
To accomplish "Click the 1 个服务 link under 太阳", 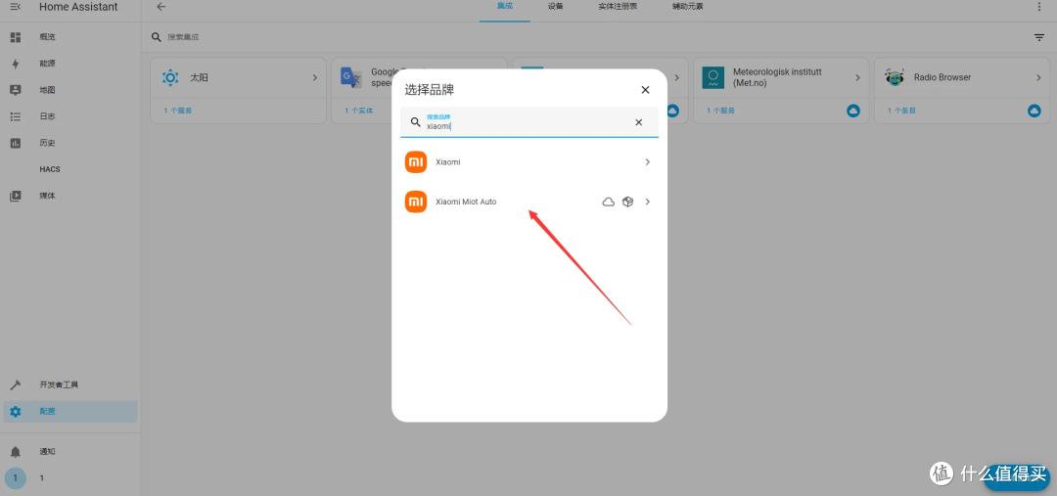I will 178,111.
